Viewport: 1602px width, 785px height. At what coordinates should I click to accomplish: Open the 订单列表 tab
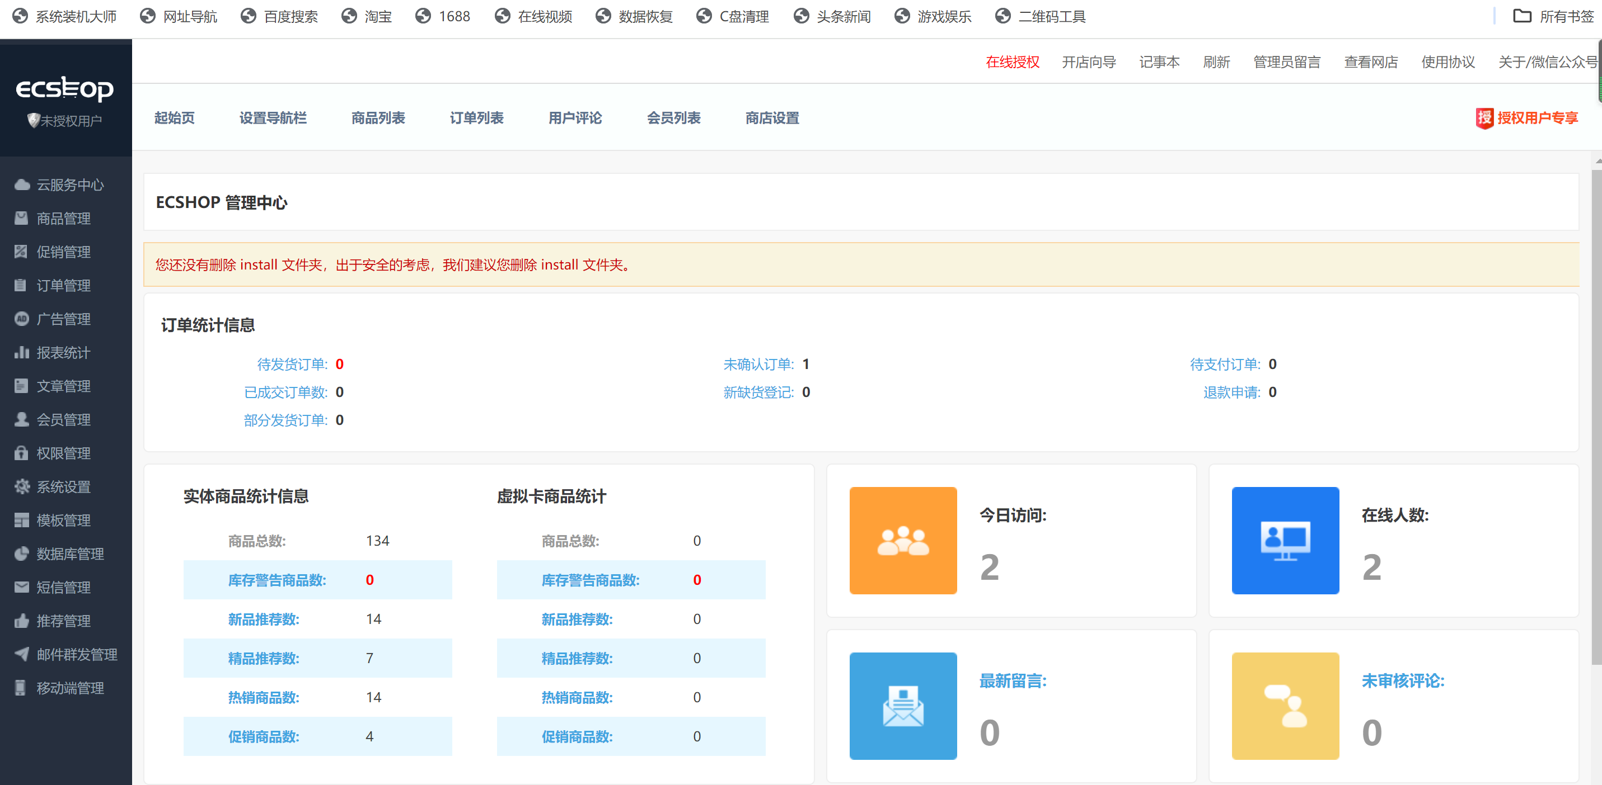(x=477, y=118)
